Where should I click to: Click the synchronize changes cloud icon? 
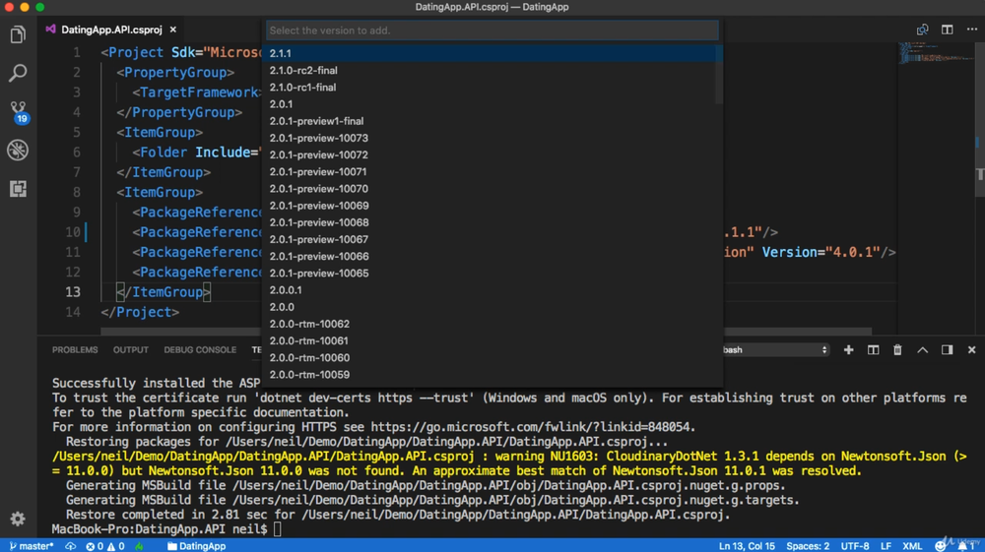(x=70, y=546)
